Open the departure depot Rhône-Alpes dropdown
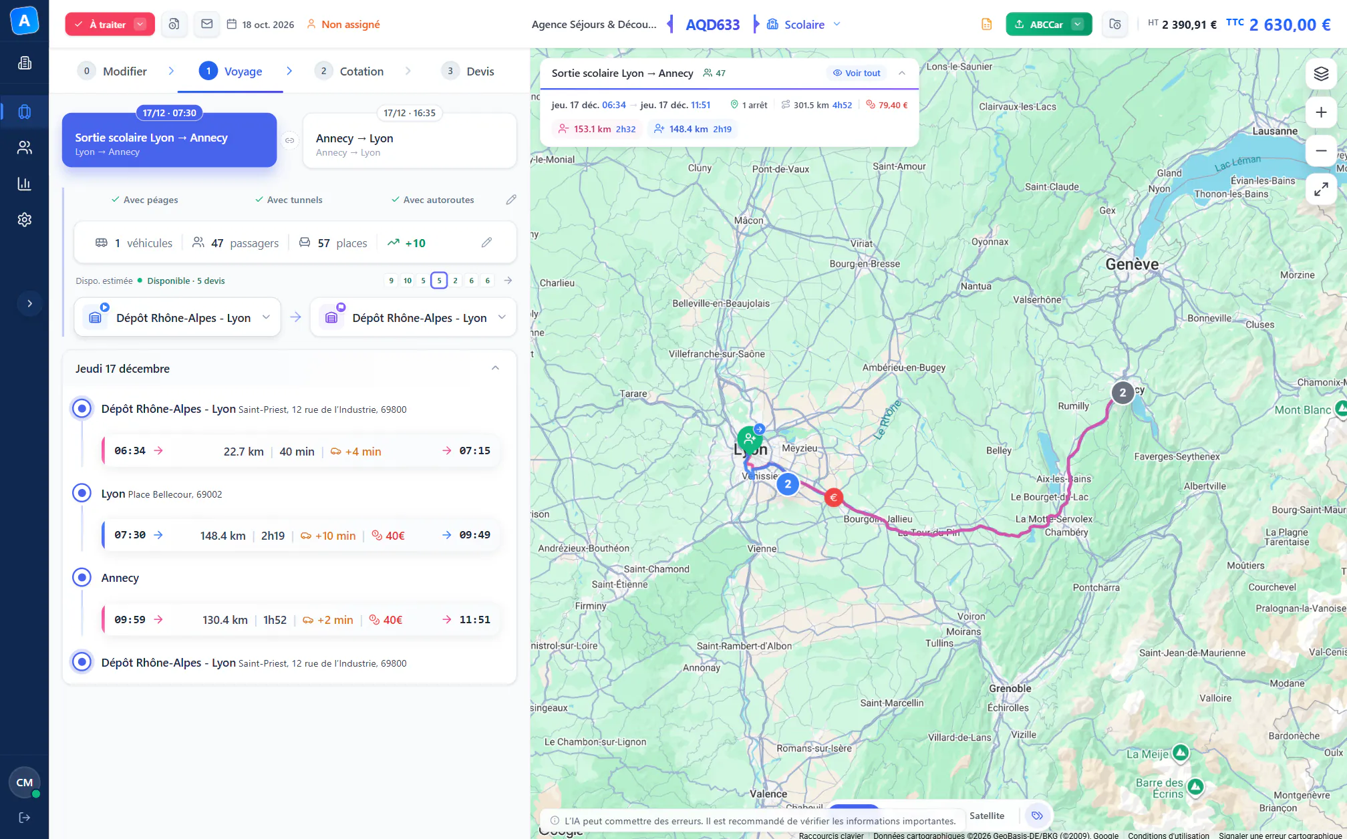 [x=178, y=317]
